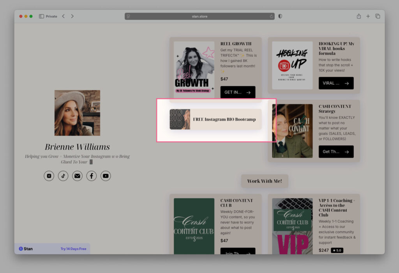Click the Get Th... button for Cash Content
The image size is (399, 273).
(x=336, y=152)
